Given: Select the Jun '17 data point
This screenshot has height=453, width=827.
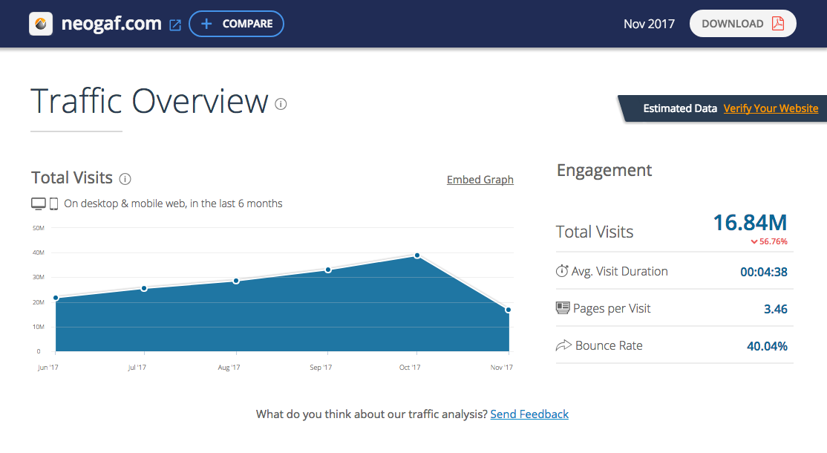Looking at the screenshot, I should [56, 298].
